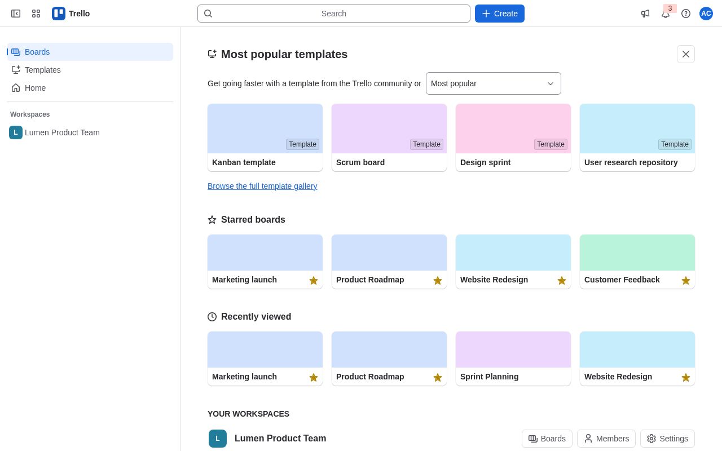
Task: Open the Design sprint template
Action: pos(513,138)
